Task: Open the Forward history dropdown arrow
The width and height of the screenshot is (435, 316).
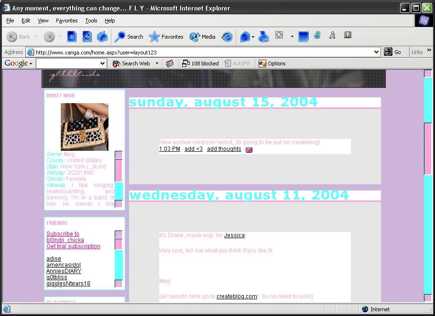Action: [60, 37]
